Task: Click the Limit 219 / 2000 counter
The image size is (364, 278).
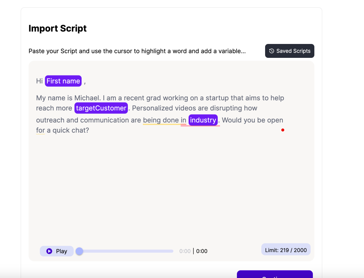Action: click(x=286, y=250)
